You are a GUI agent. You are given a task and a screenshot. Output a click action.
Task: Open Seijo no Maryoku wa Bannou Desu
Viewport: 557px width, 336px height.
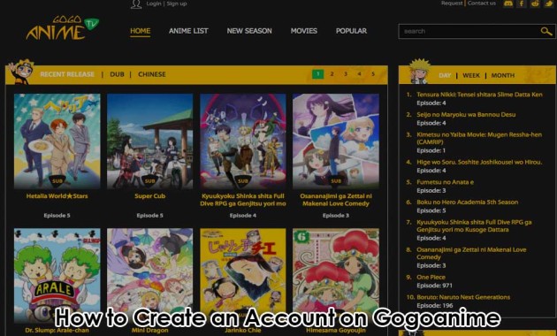tap(466, 115)
